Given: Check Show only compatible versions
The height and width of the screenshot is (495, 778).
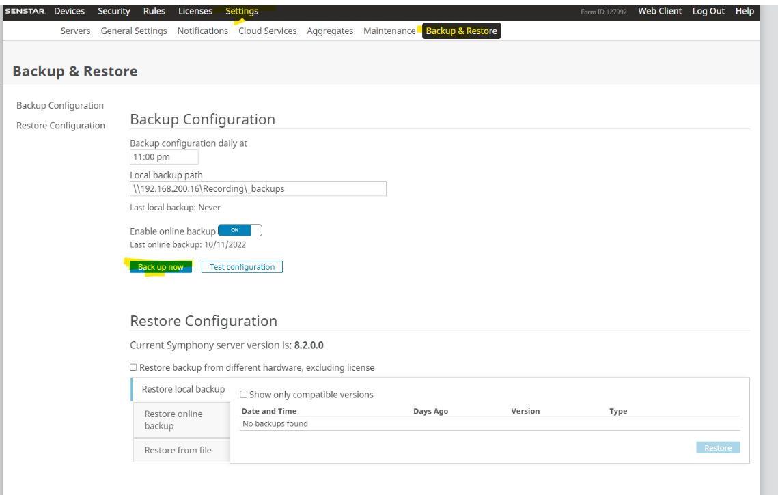Looking at the screenshot, I should click(244, 395).
